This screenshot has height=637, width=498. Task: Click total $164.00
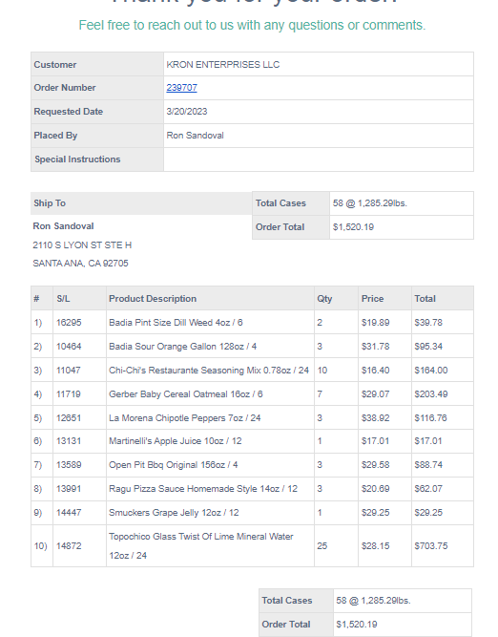[430, 371]
